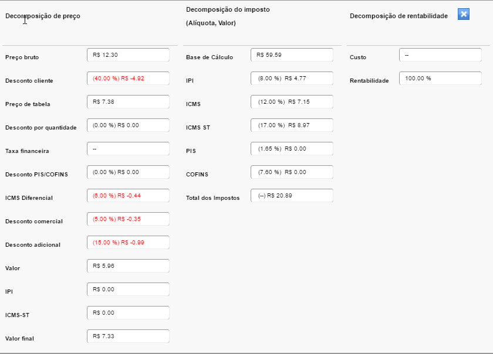This screenshot has height=354, width=493.
Task: Focus the Desconto comercial field
Action: [x=129, y=219]
